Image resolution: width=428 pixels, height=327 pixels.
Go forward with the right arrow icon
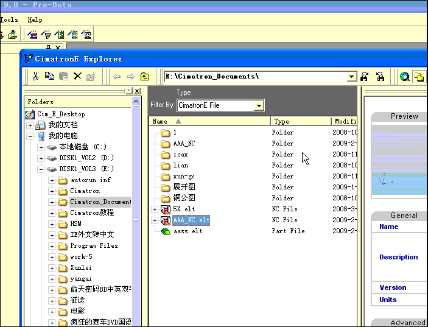pyautogui.click(x=131, y=77)
